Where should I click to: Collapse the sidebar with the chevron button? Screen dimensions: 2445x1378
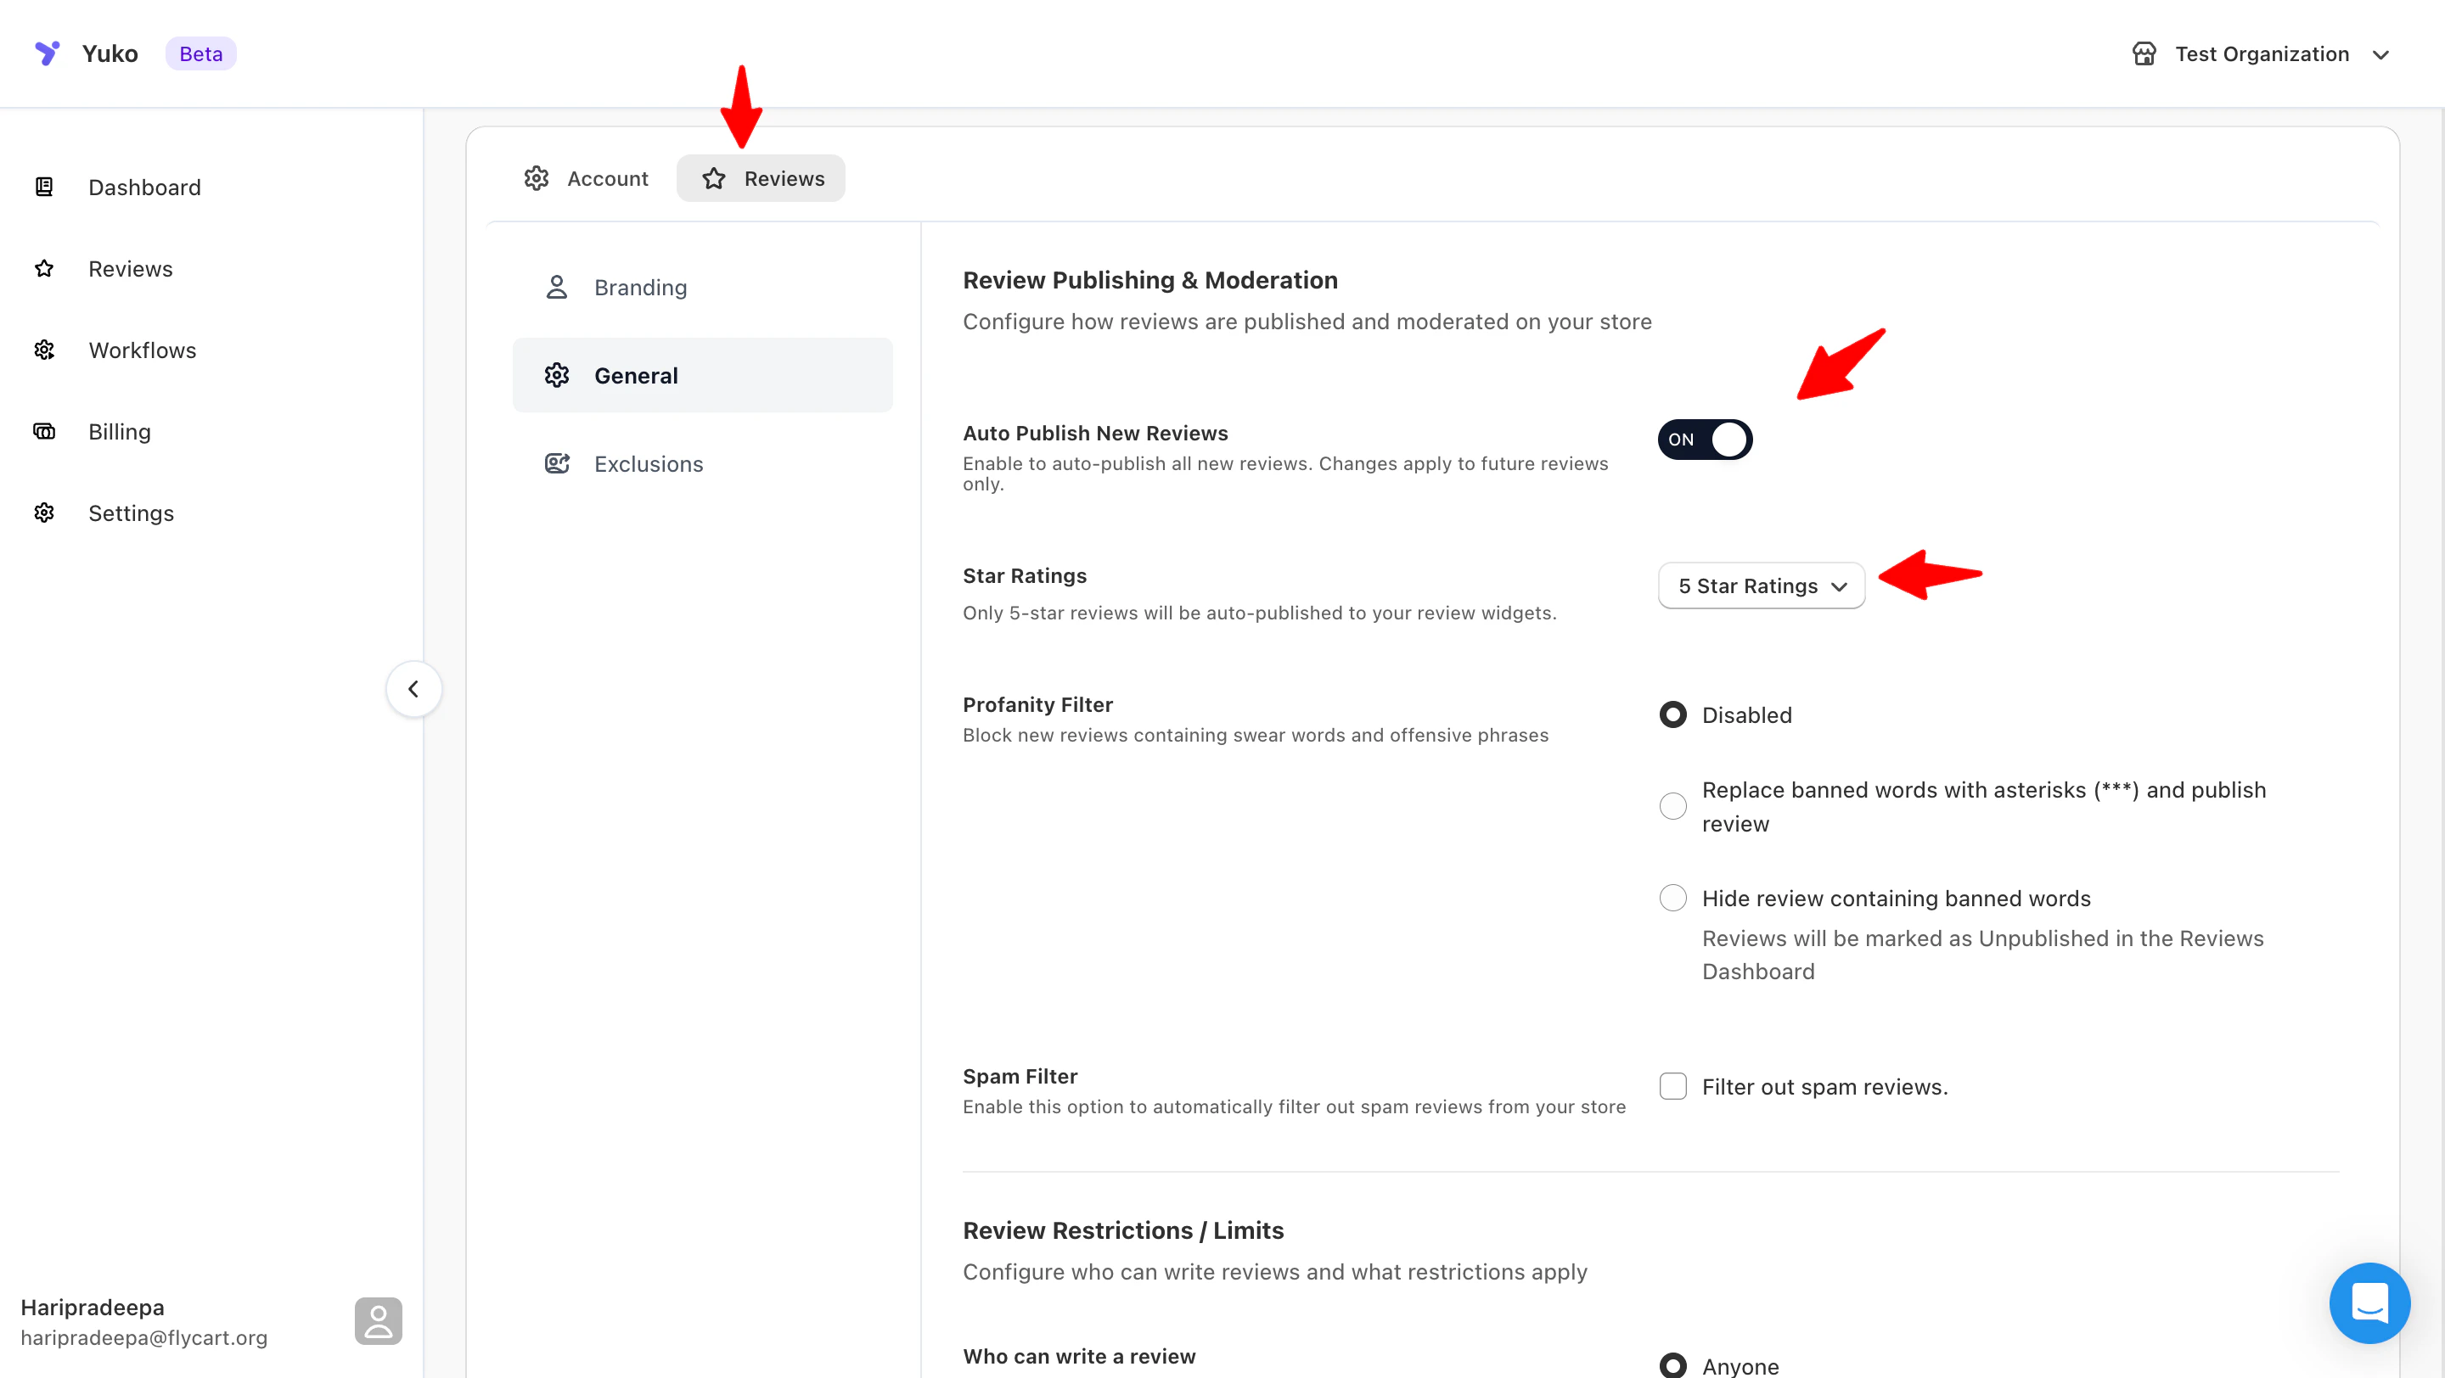click(x=413, y=688)
